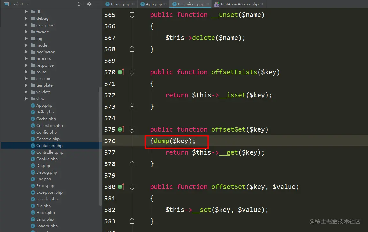Click fold end marker on line 578
The width and height of the screenshot is (368, 232).
pos(132,164)
